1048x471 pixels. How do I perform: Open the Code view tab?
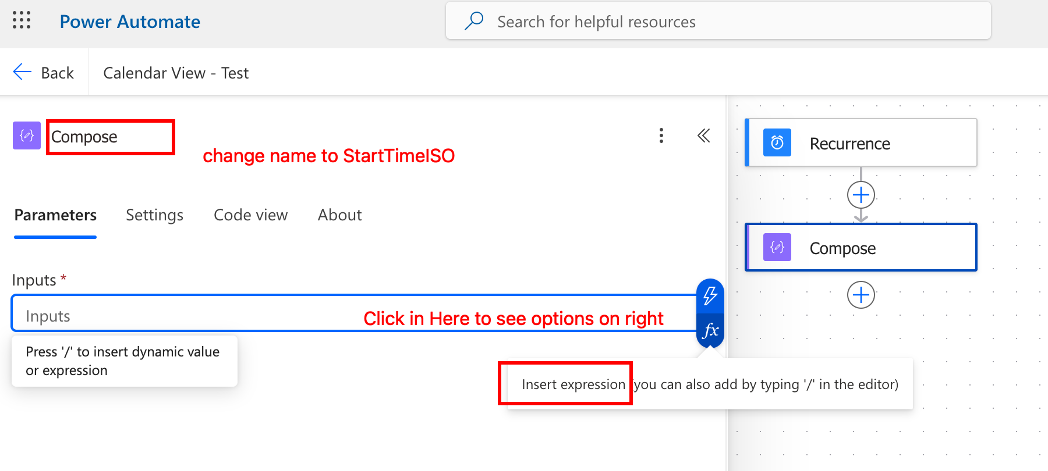[x=250, y=215]
